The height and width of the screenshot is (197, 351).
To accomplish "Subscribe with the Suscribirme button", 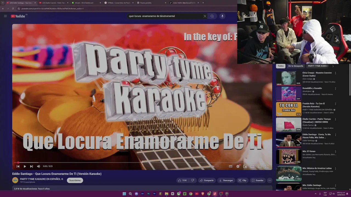I will click(x=75, y=180).
